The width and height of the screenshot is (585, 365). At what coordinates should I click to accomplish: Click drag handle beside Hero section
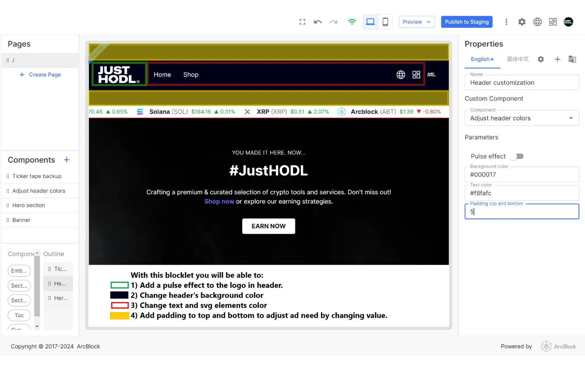coord(8,206)
